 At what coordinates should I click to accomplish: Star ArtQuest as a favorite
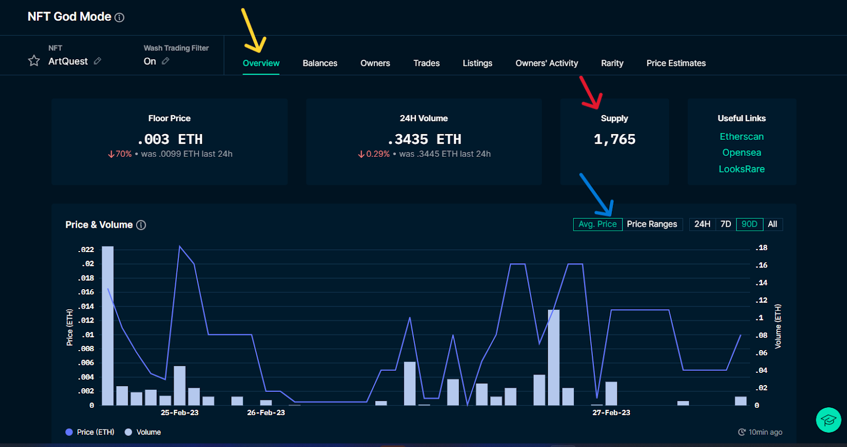click(x=34, y=61)
